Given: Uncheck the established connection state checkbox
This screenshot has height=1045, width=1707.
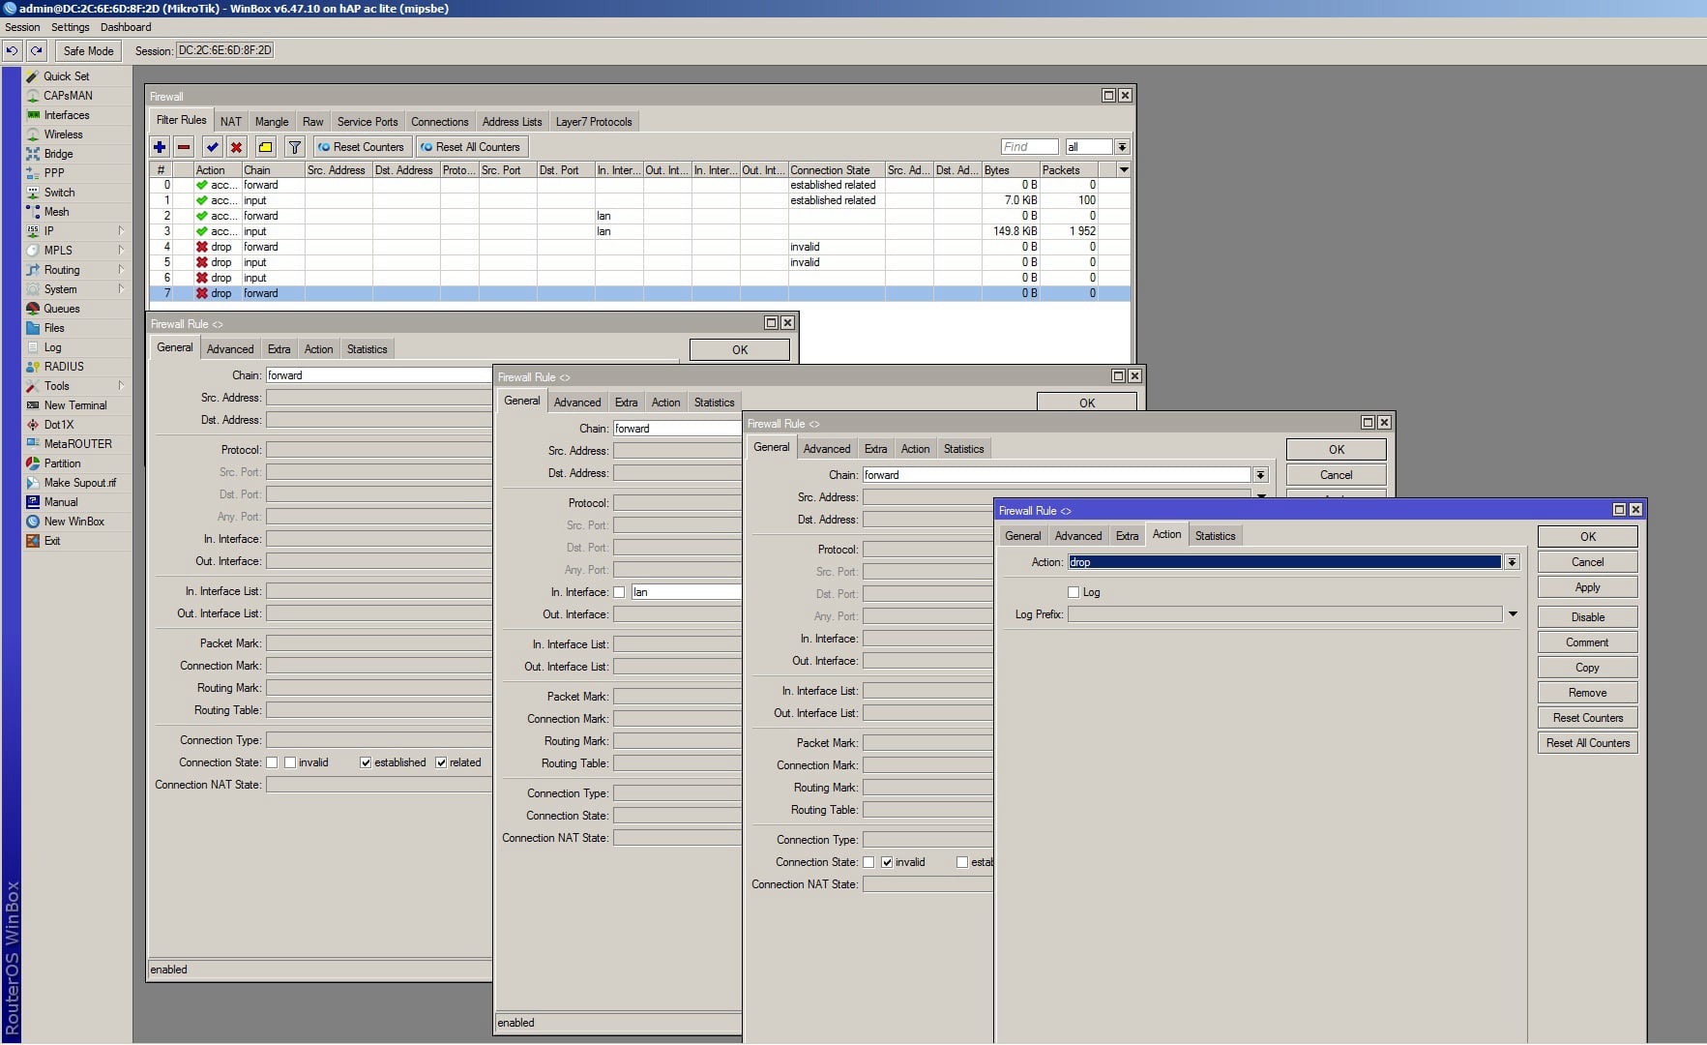Looking at the screenshot, I should (x=366, y=762).
